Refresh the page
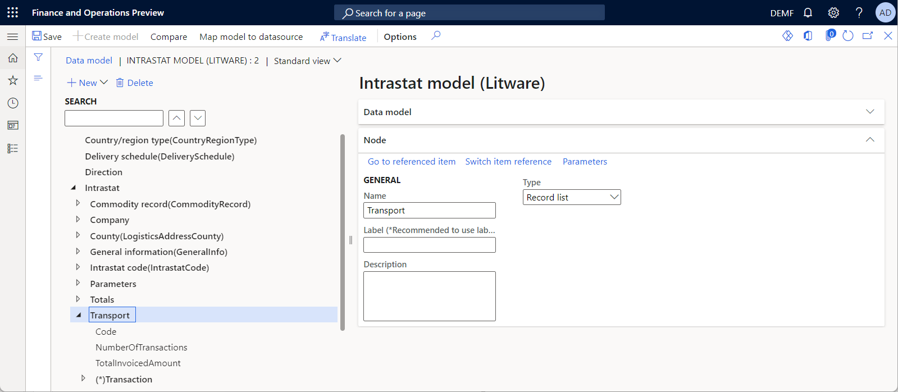Viewport: 898px width, 392px height. (x=848, y=36)
